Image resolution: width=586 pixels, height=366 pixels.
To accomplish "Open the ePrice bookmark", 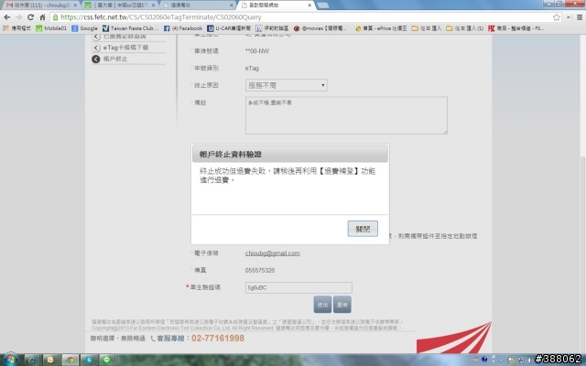I will pyautogui.click(x=381, y=28).
